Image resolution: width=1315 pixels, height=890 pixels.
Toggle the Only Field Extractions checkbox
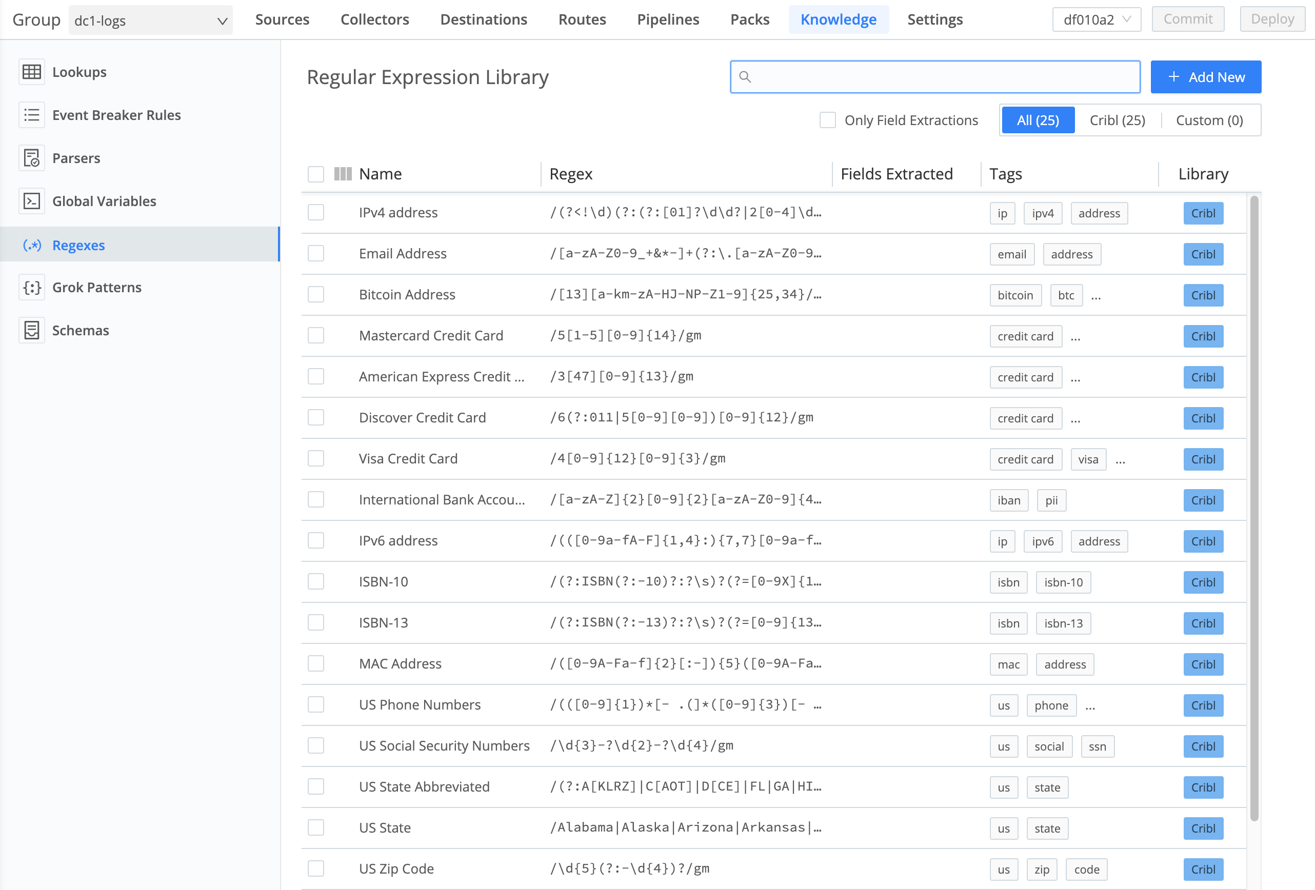pos(827,120)
